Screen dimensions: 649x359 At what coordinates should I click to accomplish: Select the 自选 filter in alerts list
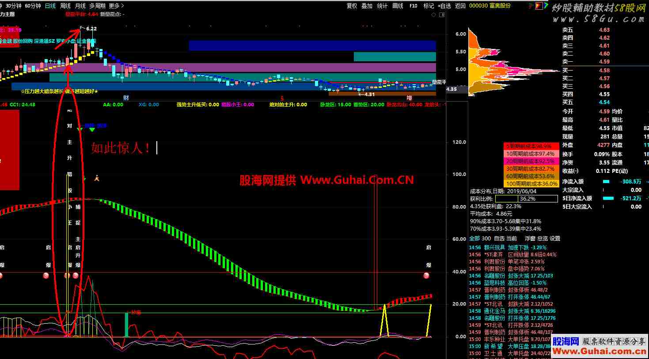pyautogui.click(x=499, y=238)
